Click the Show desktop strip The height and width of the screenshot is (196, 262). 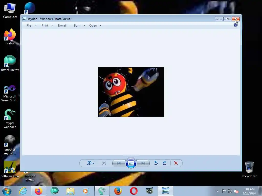pos(260,191)
